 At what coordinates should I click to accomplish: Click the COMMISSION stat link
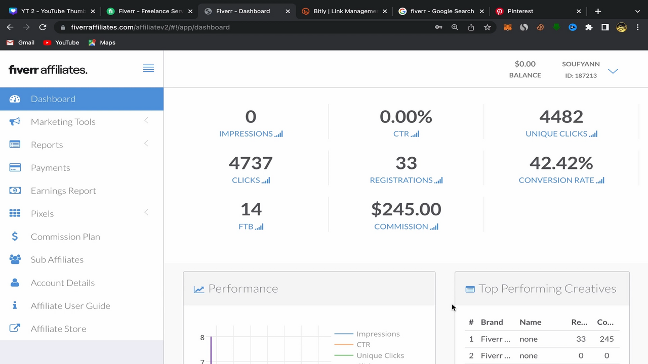click(406, 226)
